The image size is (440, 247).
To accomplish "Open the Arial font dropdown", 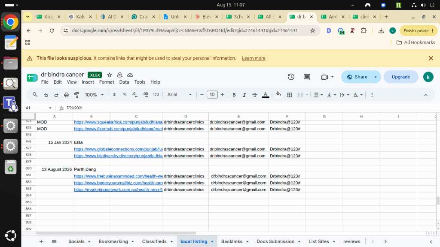I will coord(180,95).
